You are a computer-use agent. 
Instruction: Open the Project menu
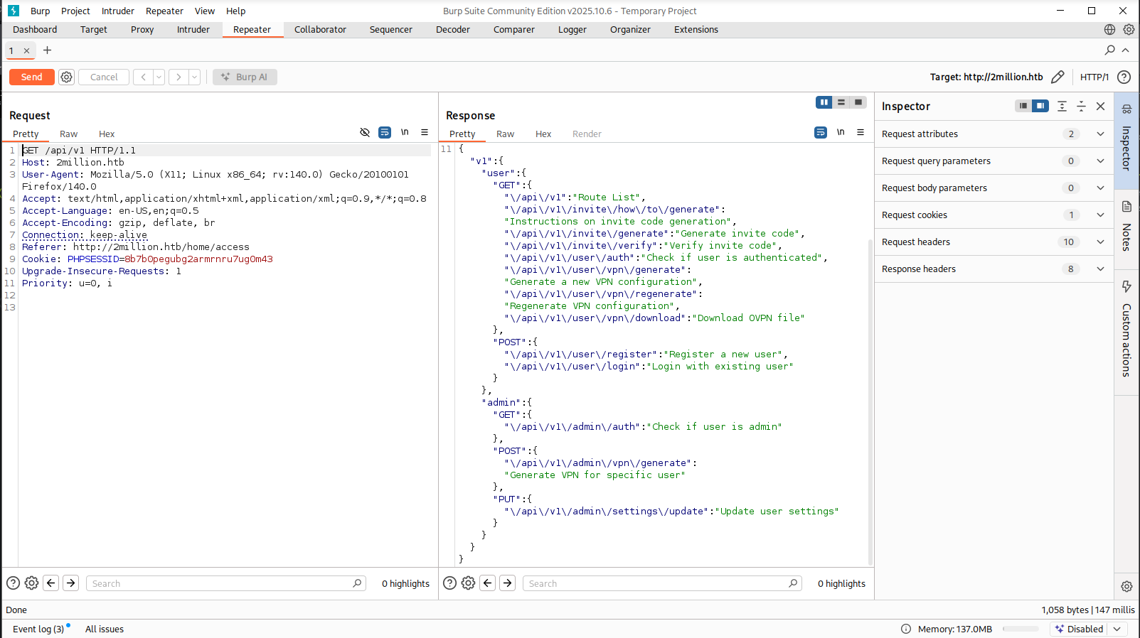click(75, 11)
